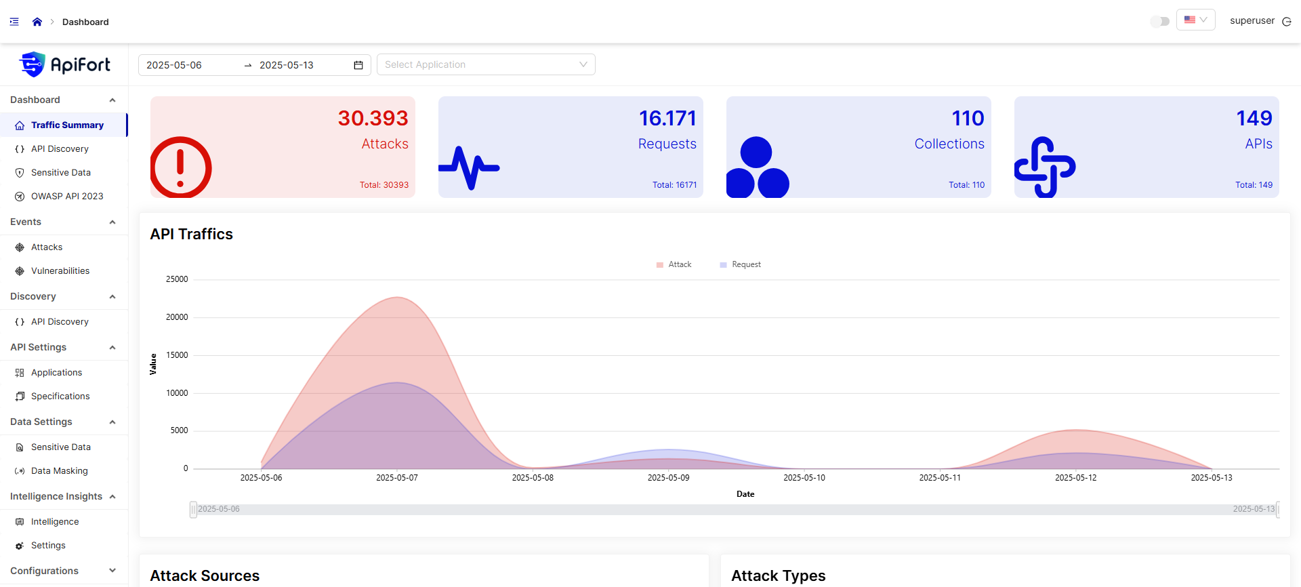Viewport: 1301px width, 587px height.
Task: Open Specifications under API Settings
Action: coord(60,397)
